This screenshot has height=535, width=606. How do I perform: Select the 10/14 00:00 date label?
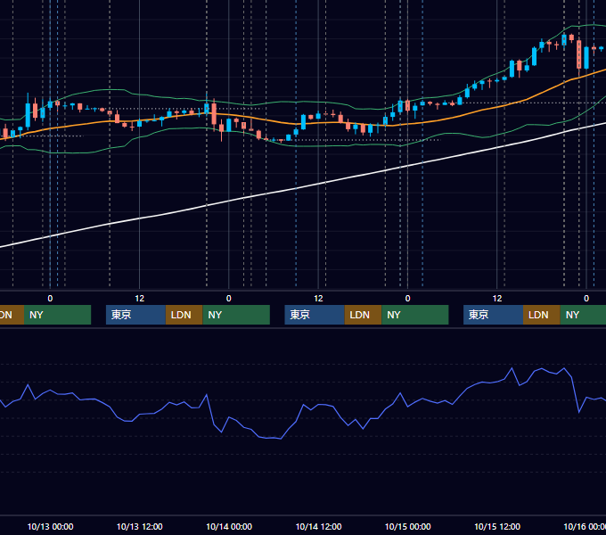(x=229, y=526)
